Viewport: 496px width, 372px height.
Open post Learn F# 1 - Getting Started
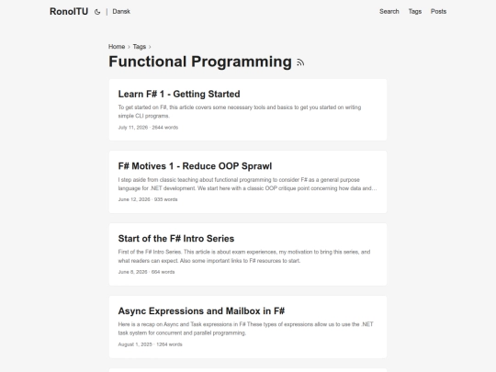coord(179,94)
